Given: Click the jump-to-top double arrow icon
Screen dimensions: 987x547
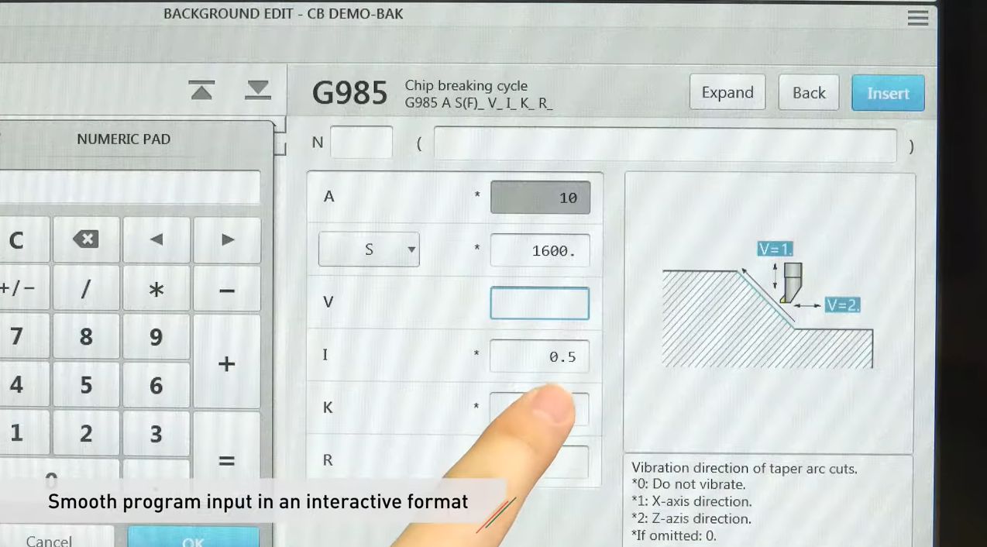Looking at the screenshot, I should pos(201,90).
